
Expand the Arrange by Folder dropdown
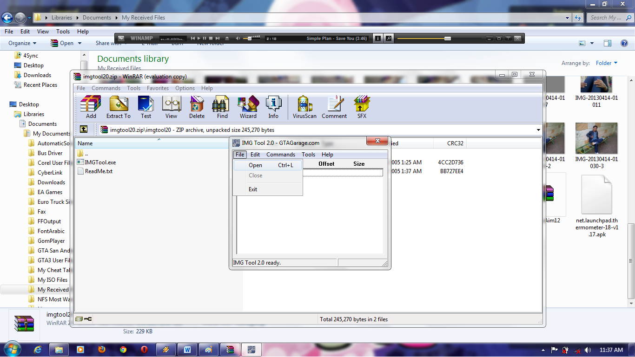pyautogui.click(x=607, y=63)
